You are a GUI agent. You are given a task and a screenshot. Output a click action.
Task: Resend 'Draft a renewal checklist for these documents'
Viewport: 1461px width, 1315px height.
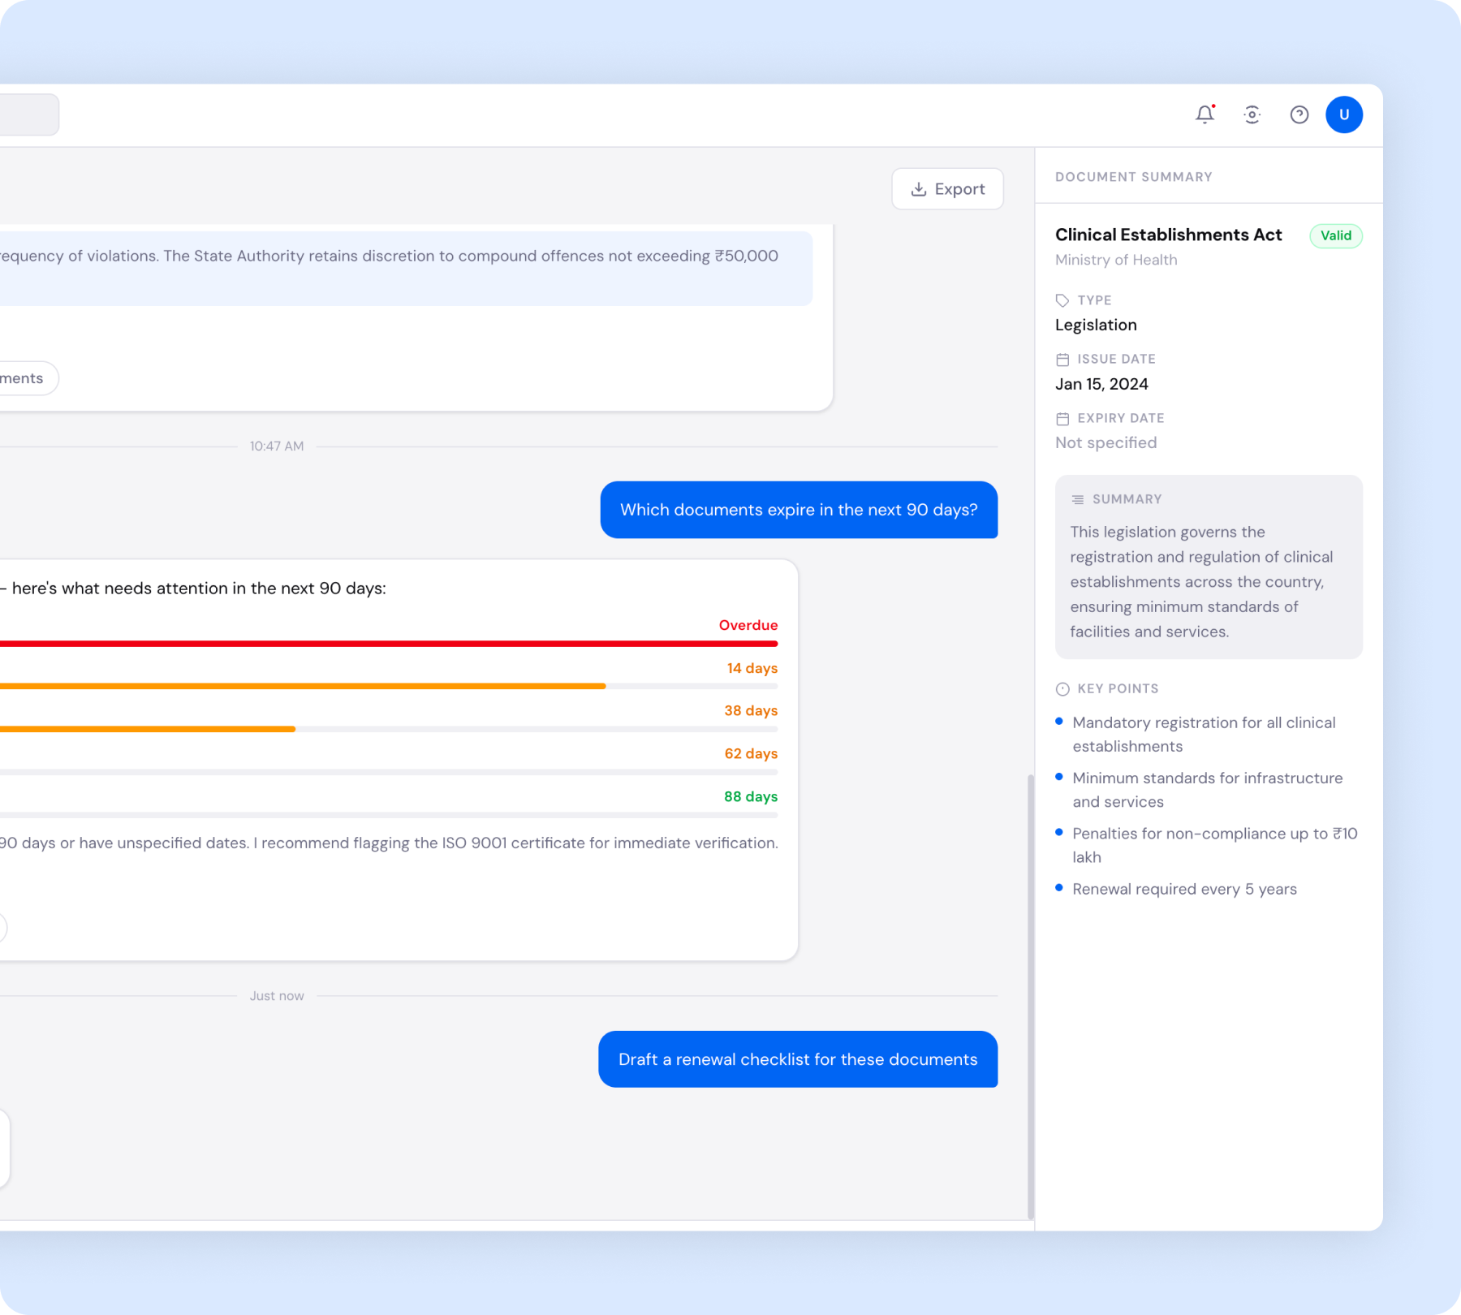(x=798, y=1059)
